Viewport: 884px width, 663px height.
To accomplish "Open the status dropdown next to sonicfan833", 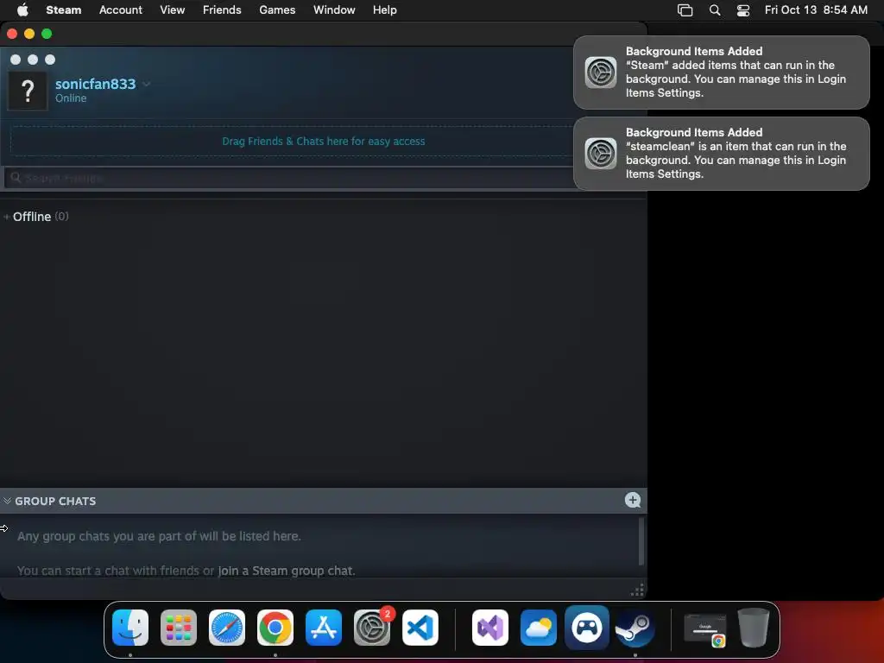I will 147,84.
